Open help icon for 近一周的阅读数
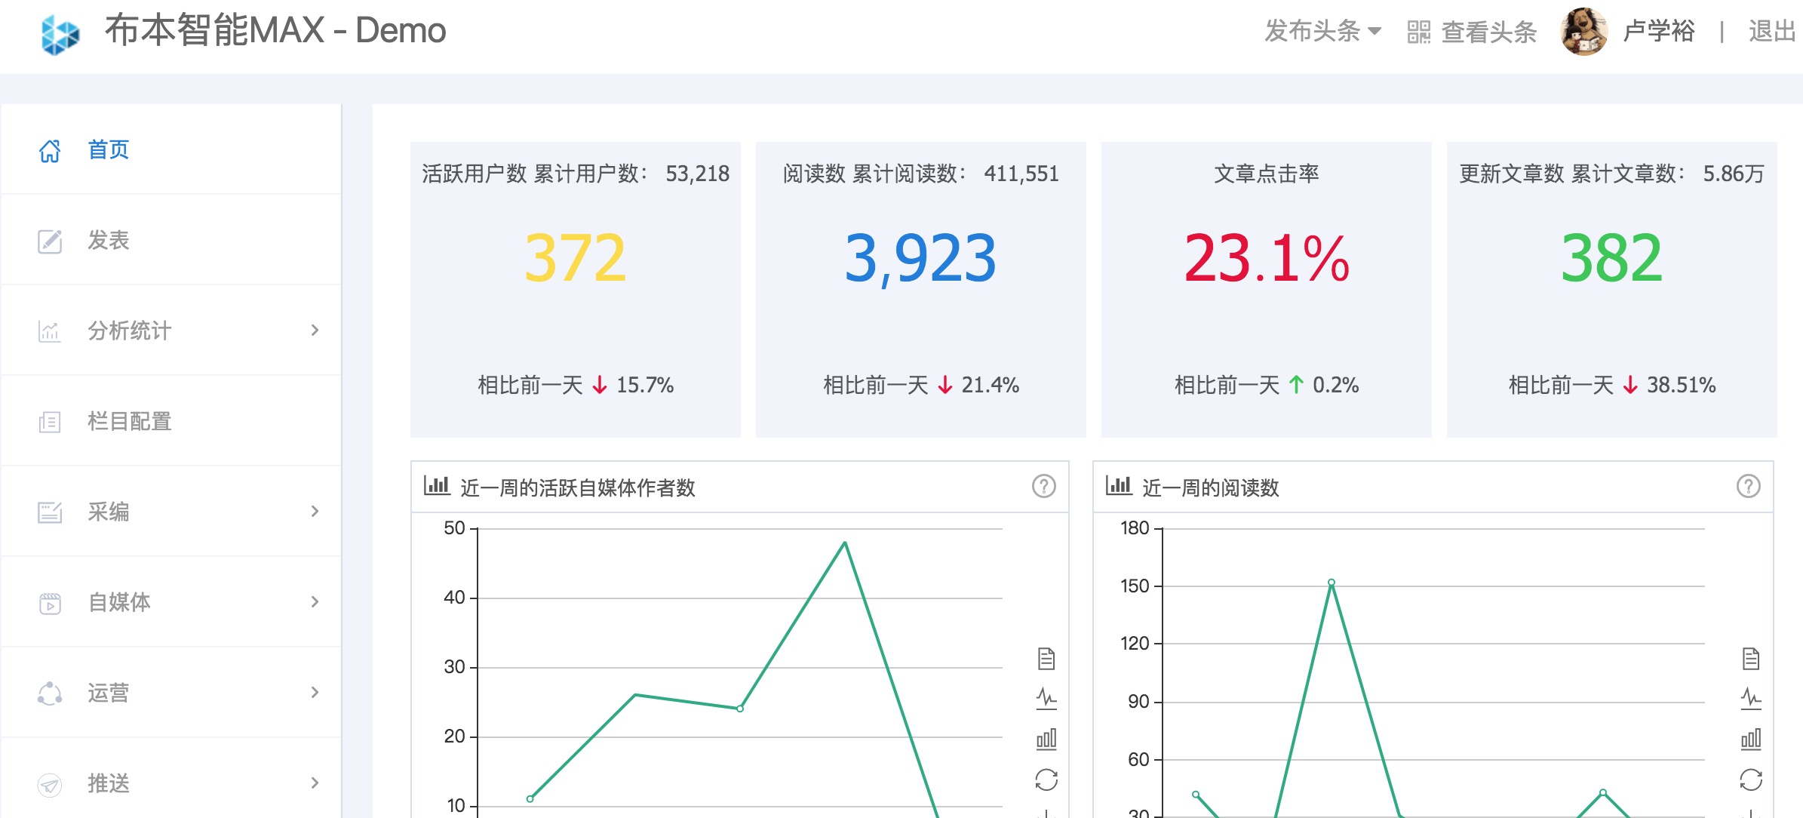The image size is (1803, 818). coord(1749,486)
